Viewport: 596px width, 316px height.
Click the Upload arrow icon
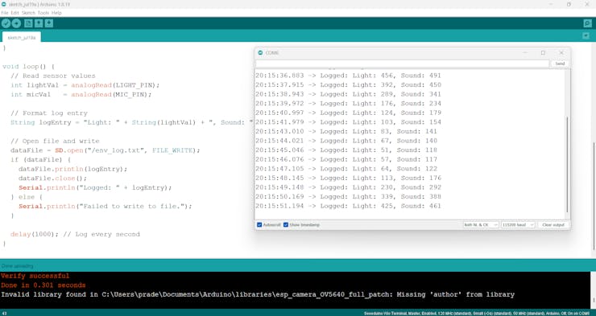pos(16,23)
